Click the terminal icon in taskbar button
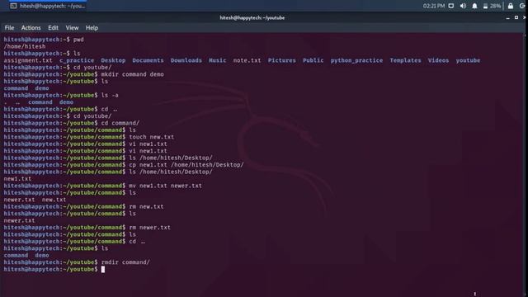This screenshot has width=528, height=297. (x=13, y=6)
